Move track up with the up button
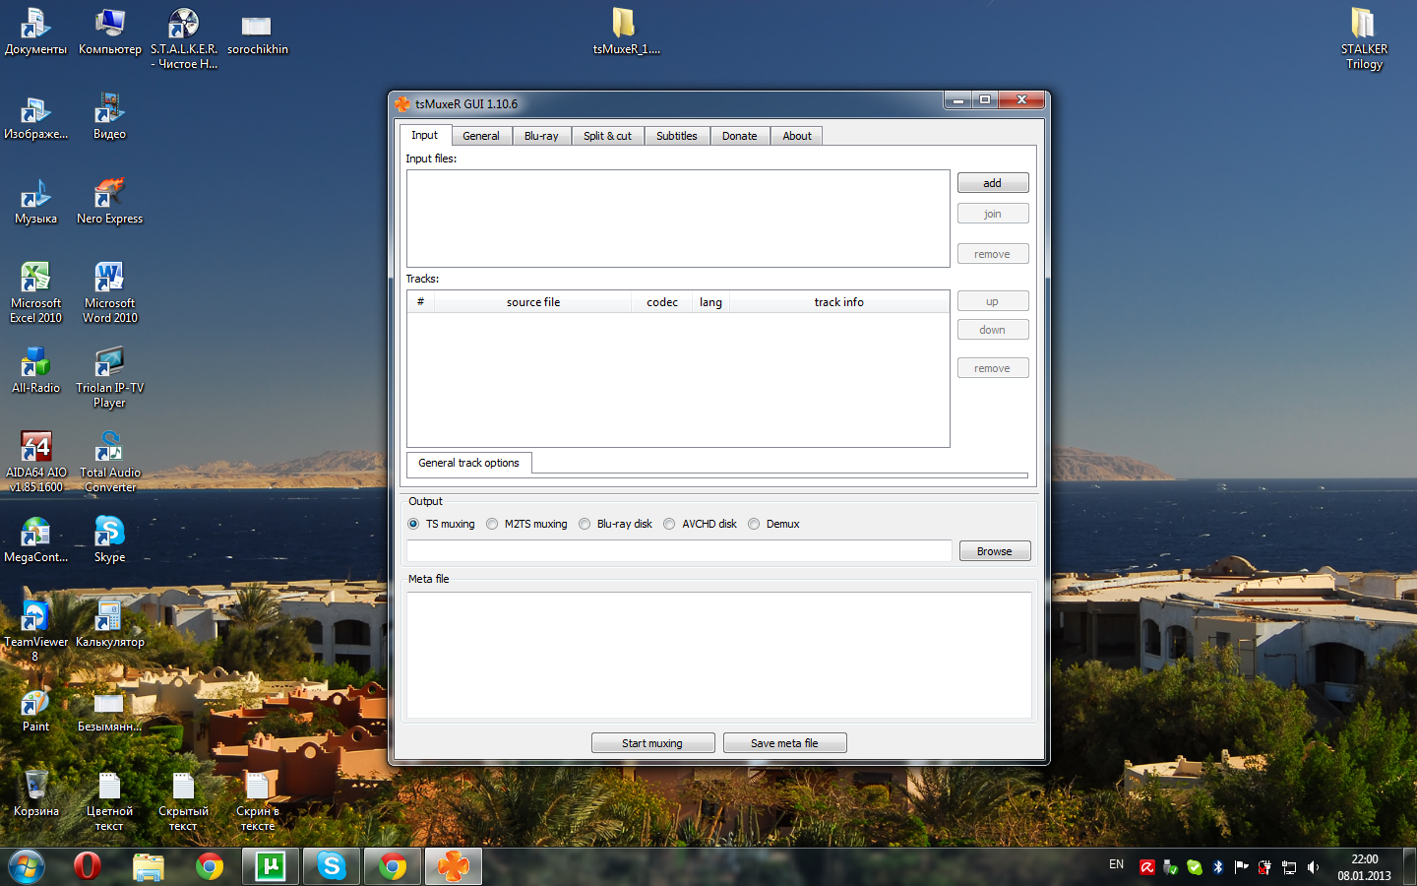 [993, 301]
